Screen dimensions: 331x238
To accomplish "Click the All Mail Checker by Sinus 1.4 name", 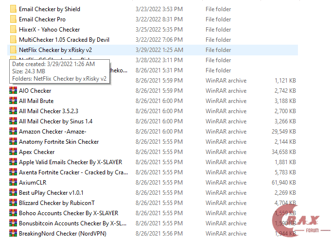I will pos(56,121).
